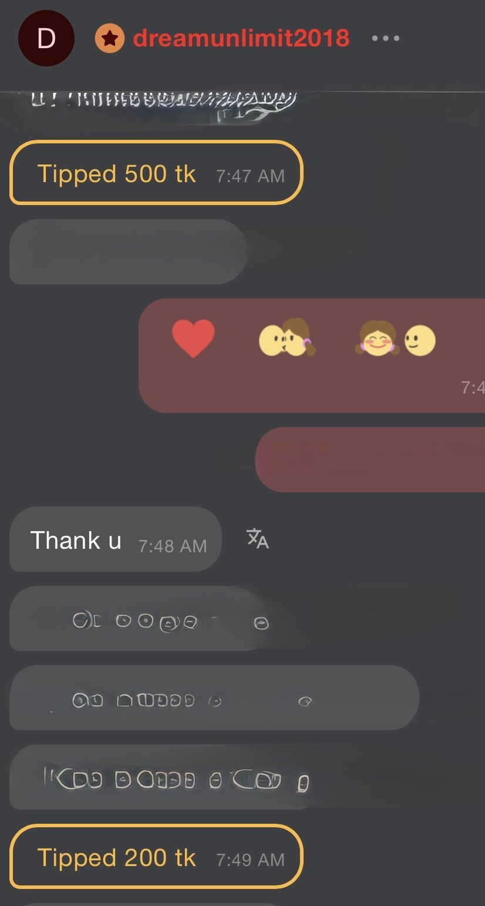Tap the smiling yellow face emoji
485x906 pixels.
pos(420,341)
